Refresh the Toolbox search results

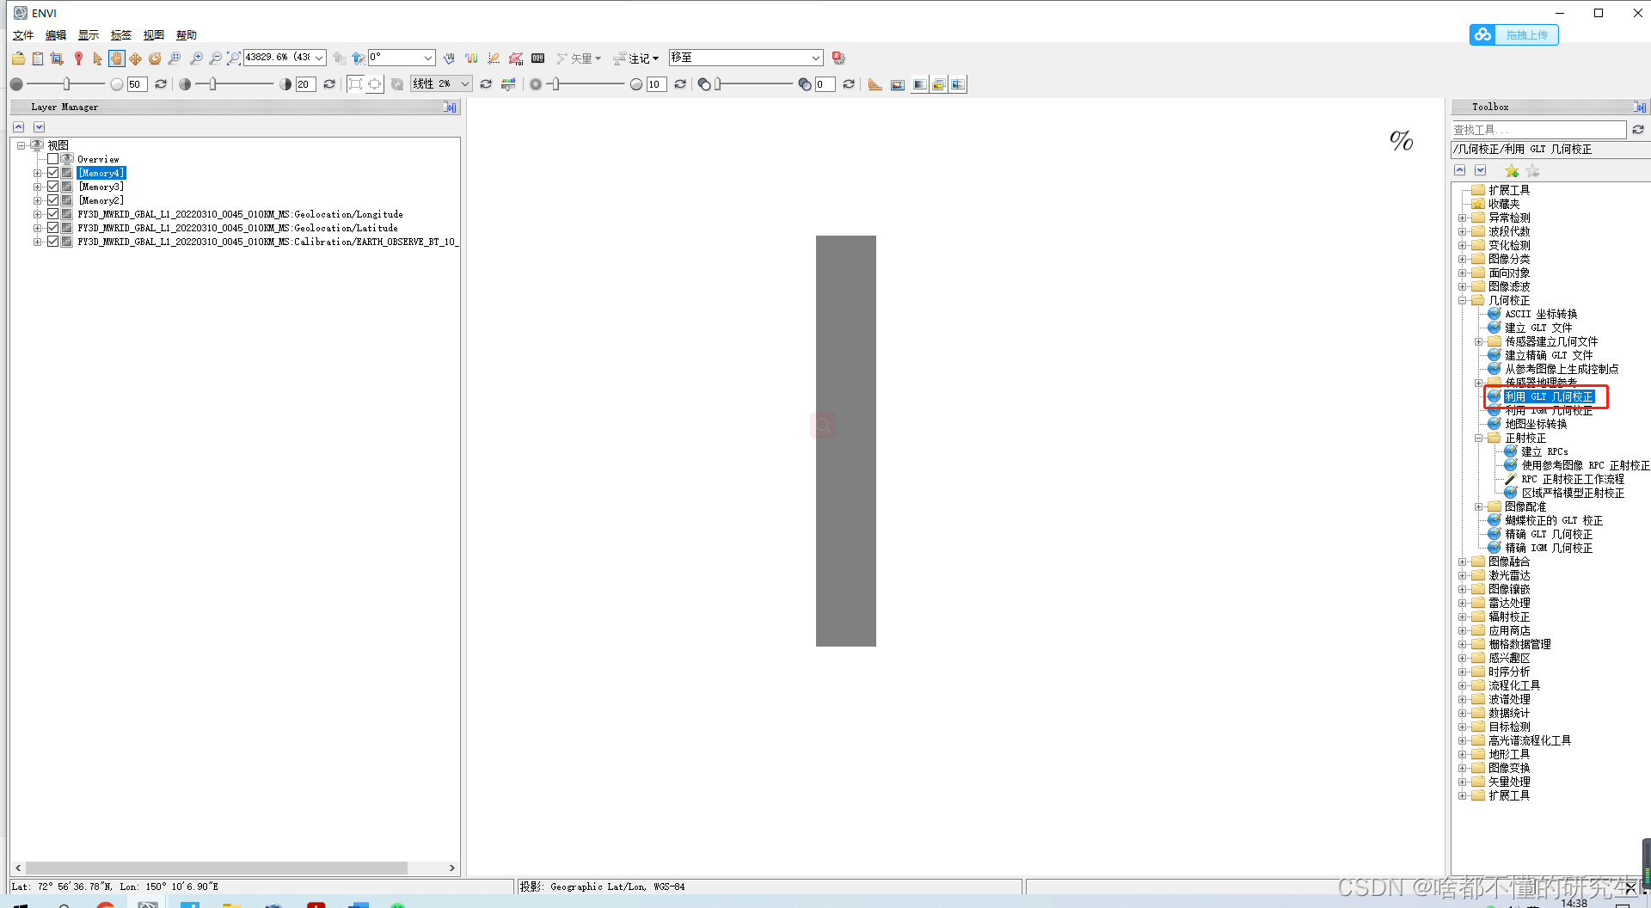point(1638,130)
